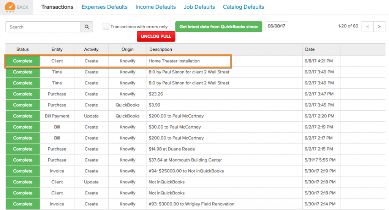The width and height of the screenshot is (389, 210).
Task: Open the Transactions tab
Action: (x=57, y=7)
